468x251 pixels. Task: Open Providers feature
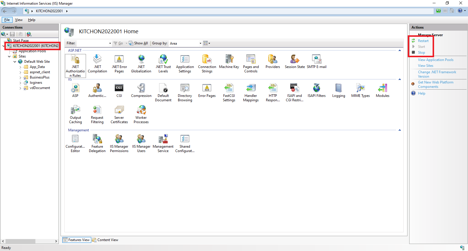tap(273, 62)
